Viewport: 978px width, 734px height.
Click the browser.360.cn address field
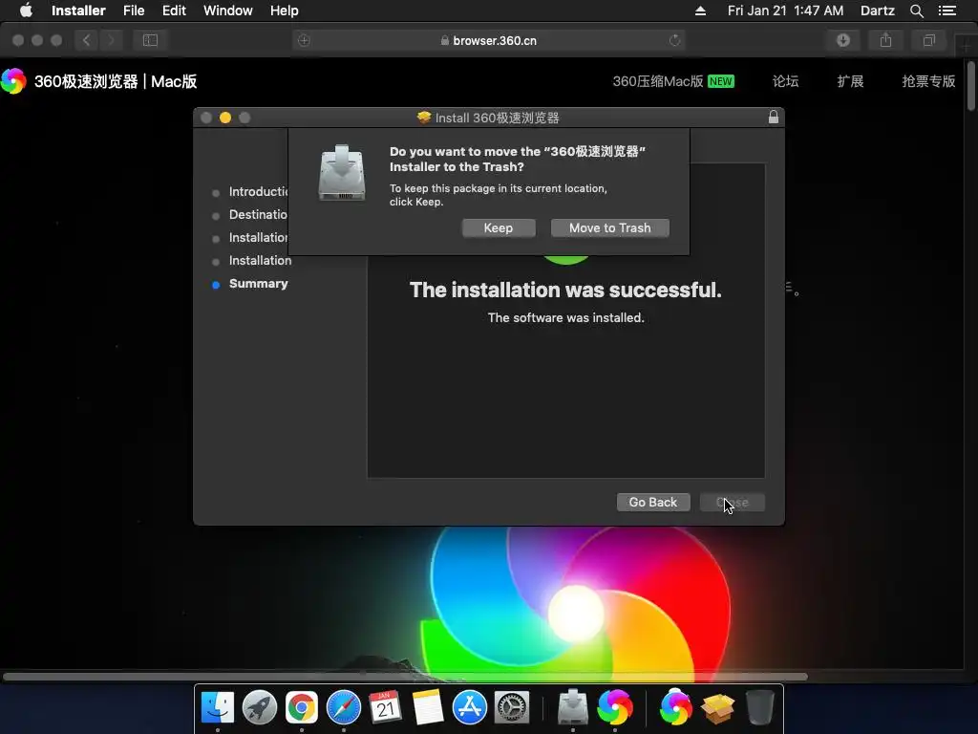[488, 40]
